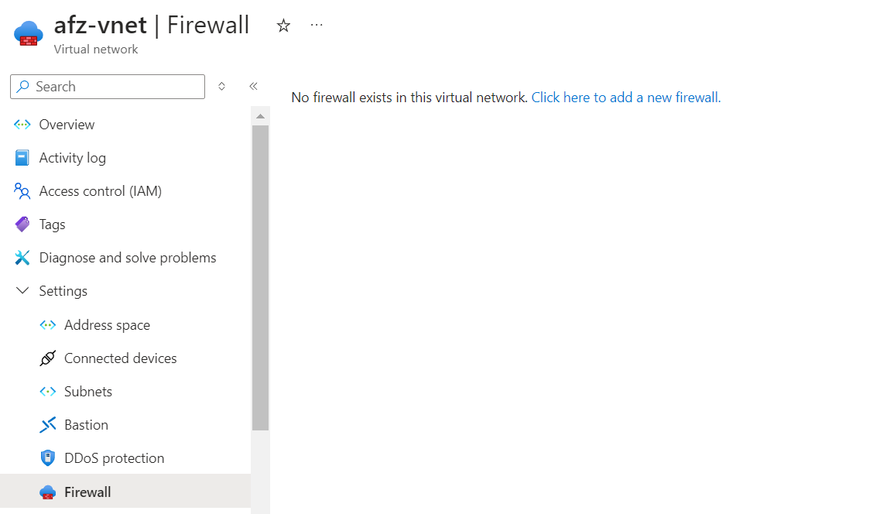Click the star icon to favorite afz-vnet
The image size is (887, 514).
click(x=283, y=26)
